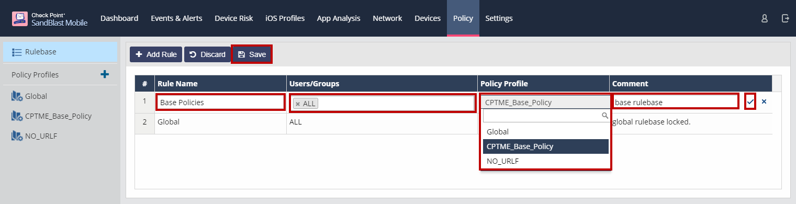This screenshot has height=204, width=796.
Task: Click the Policy Profiles sidebar heading
Action: click(35, 75)
